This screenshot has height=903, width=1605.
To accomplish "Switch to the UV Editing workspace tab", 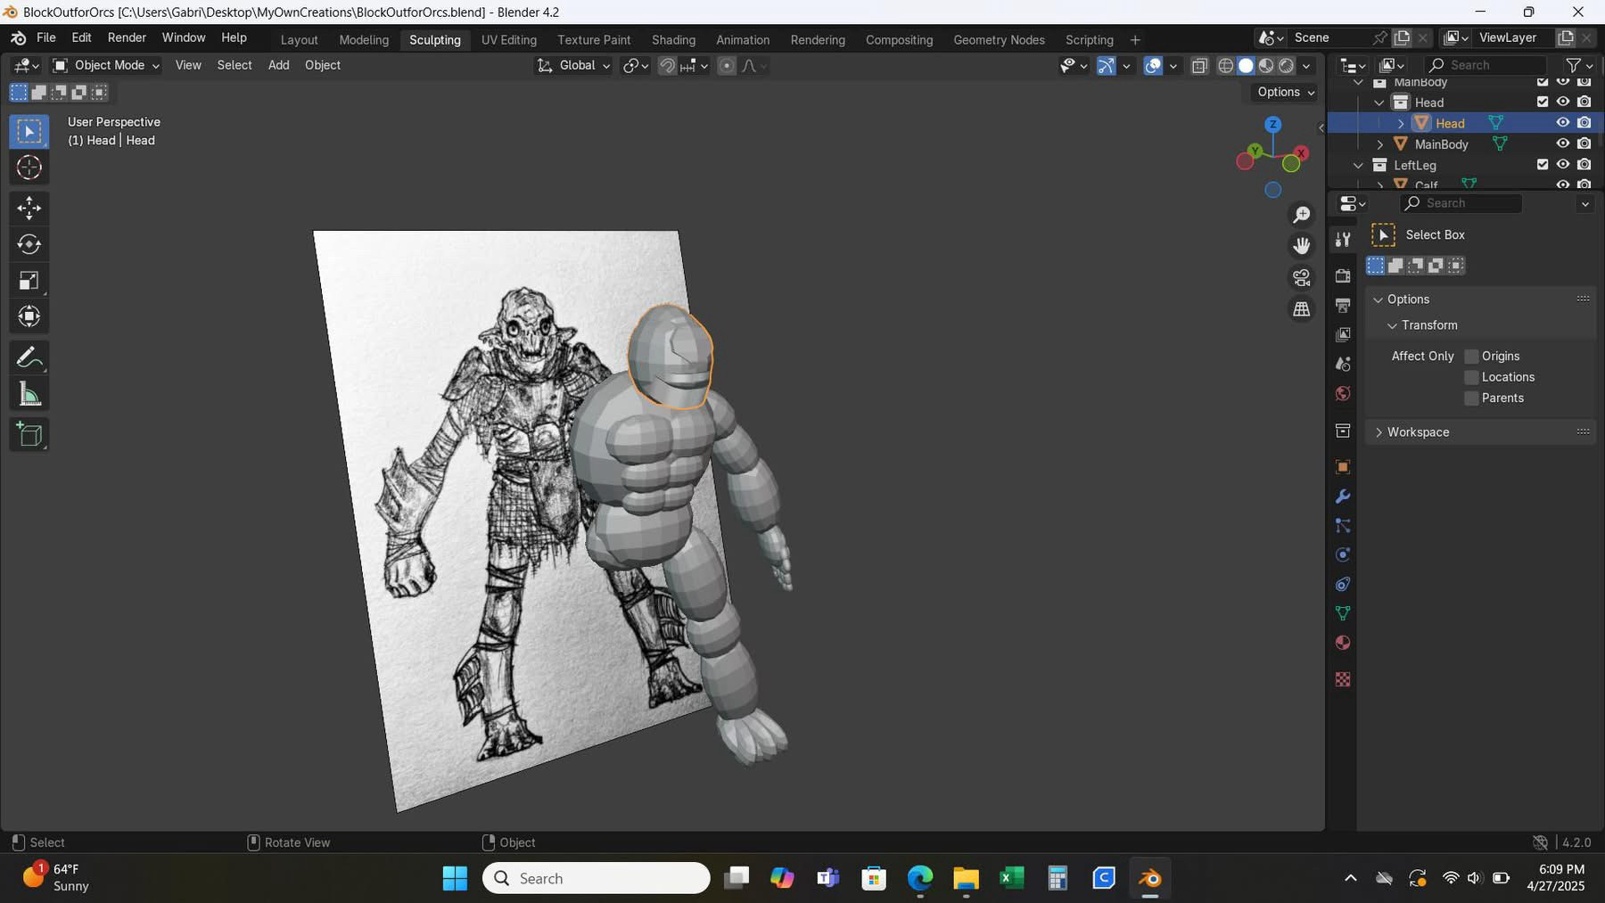I will pyautogui.click(x=509, y=40).
